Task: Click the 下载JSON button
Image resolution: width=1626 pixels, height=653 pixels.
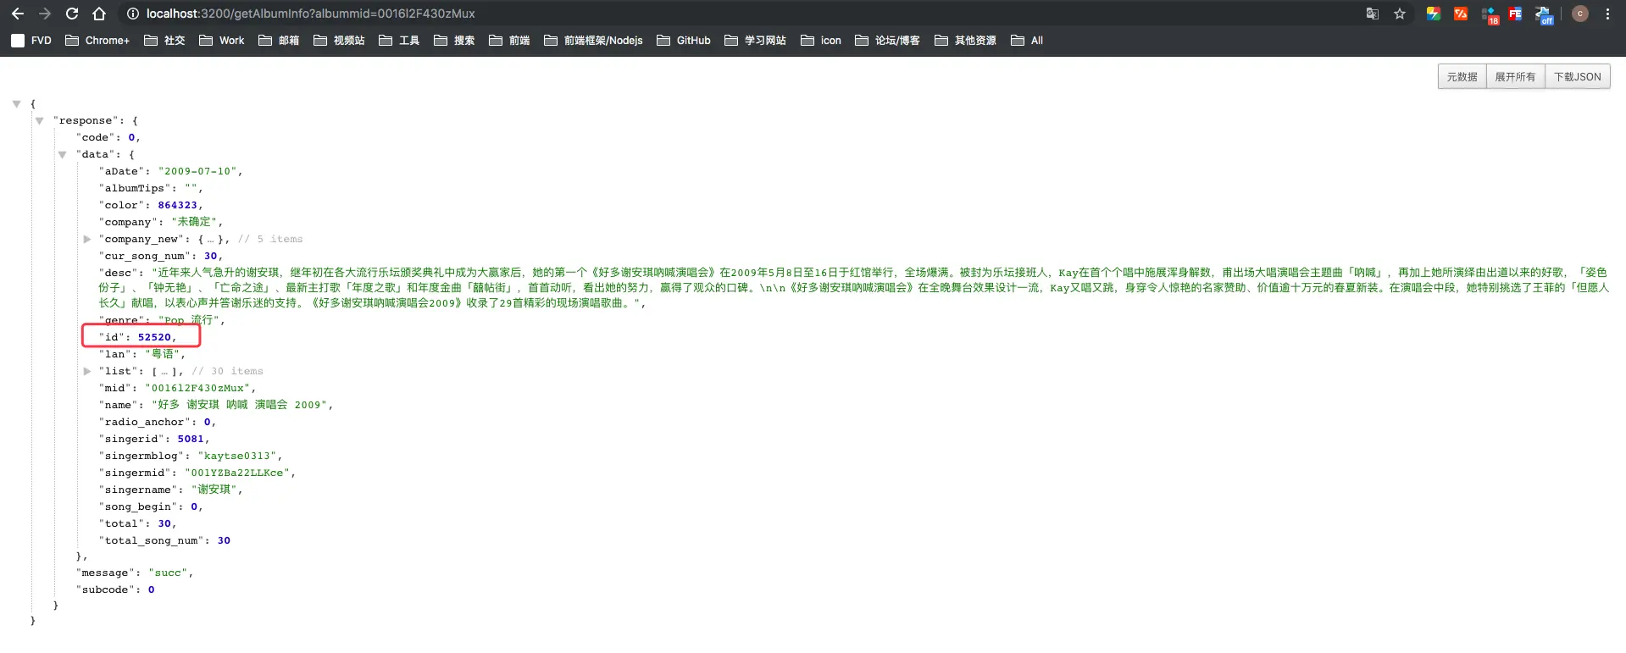Action: coord(1577,76)
